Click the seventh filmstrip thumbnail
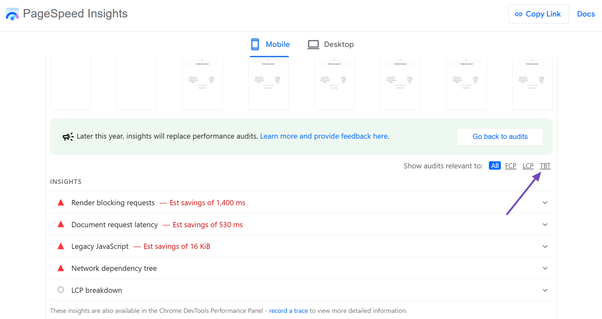 (x=466, y=83)
